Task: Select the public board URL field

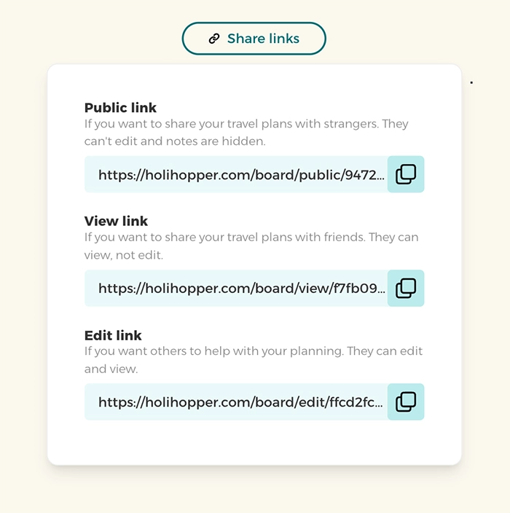Action: 240,175
